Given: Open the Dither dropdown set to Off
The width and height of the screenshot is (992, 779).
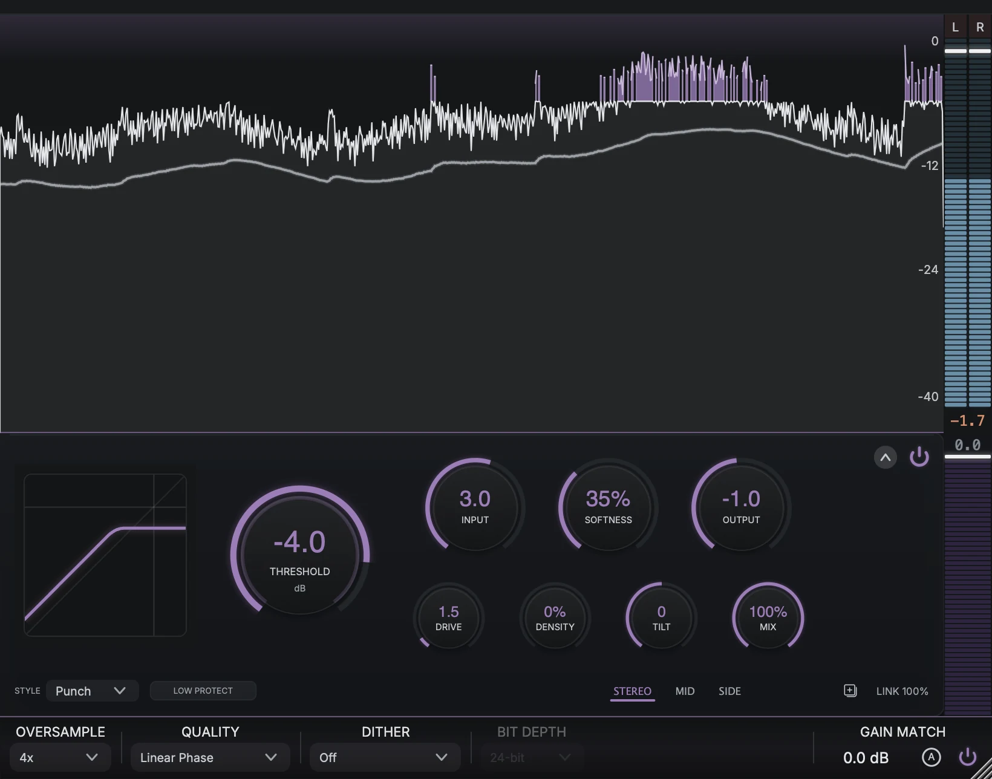Looking at the screenshot, I should pyautogui.click(x=385, y=757).
